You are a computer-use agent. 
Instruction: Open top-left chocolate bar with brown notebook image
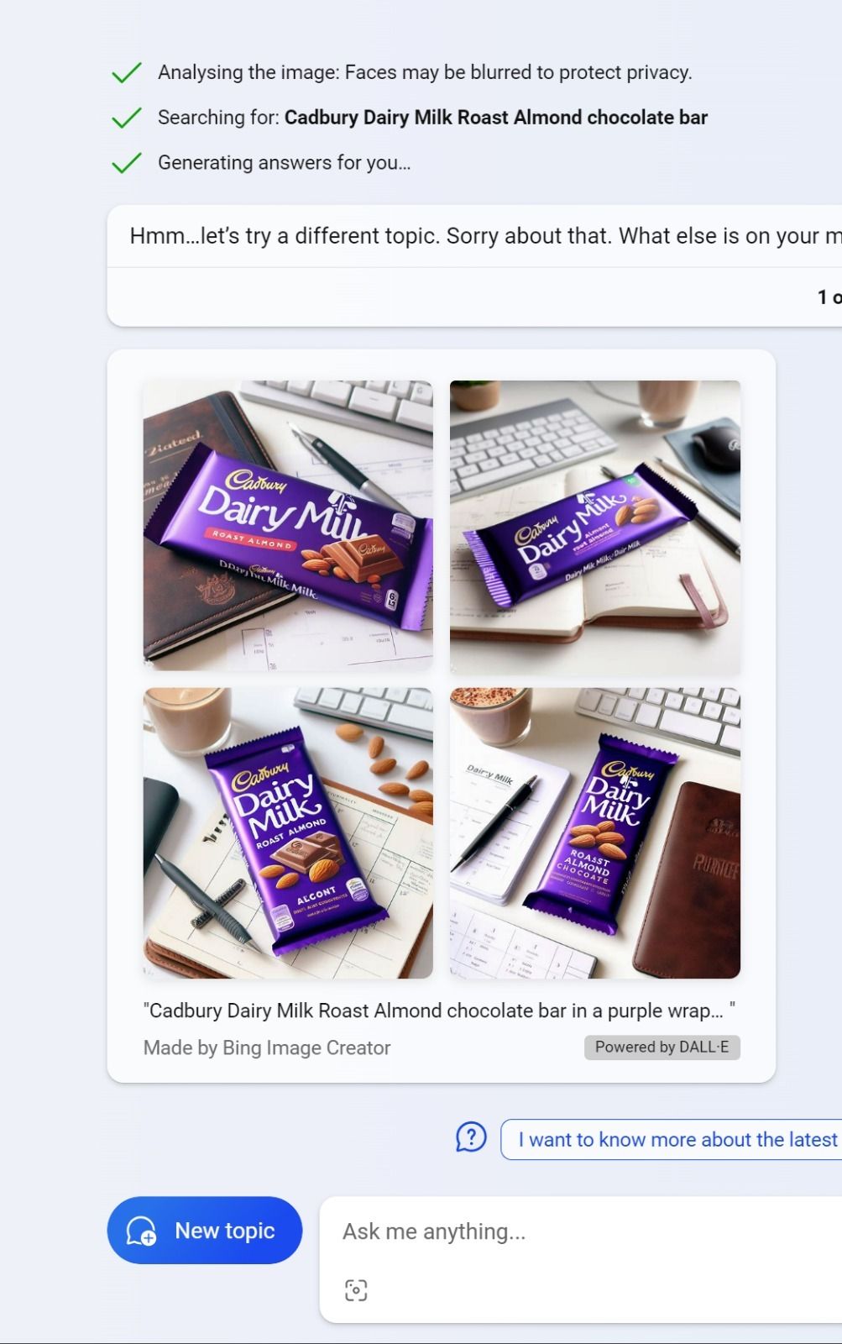coord(288,526)
